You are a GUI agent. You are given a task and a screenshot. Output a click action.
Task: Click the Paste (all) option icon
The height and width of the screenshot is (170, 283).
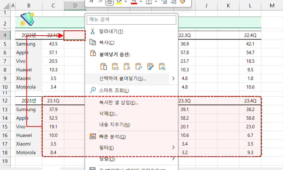tap(103, 66)
